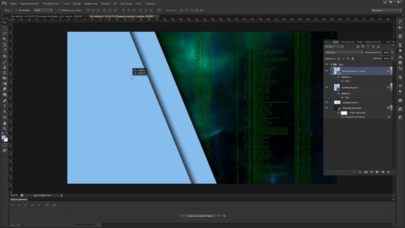Image resolution: width=405 pixels, height=228 pixels.
Task: Click timeline play button
Action: 25,205
